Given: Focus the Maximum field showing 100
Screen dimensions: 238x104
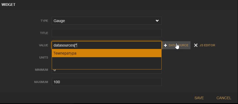Looking at the screenshot, I should [x=107, y=82].
